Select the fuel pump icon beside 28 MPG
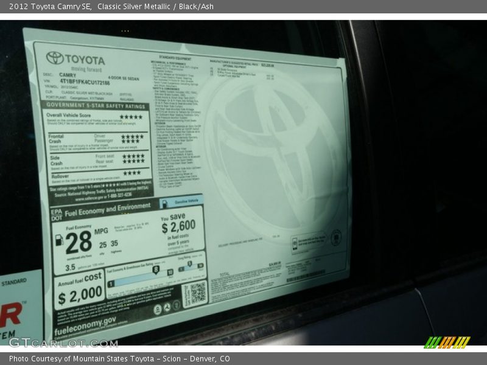The image size is (487, 365). (60, 239)
